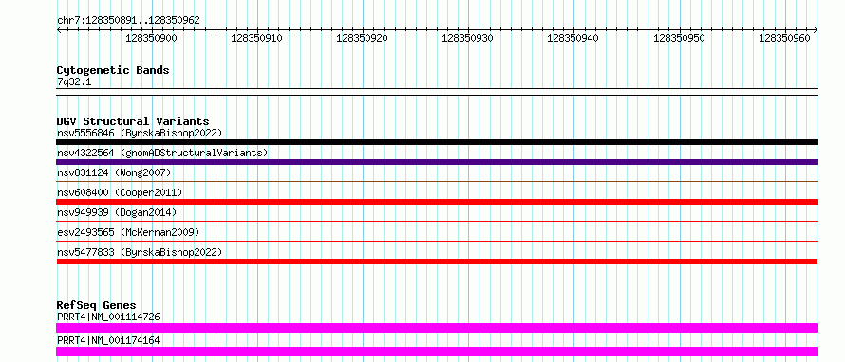Click the thin red line for nsv949939
This screenshot has height=362, width=845.
click(x=437, y=221)
